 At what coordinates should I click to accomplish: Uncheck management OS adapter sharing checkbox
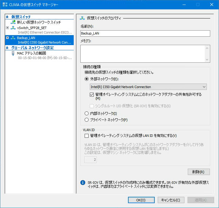tap(92, 95)
